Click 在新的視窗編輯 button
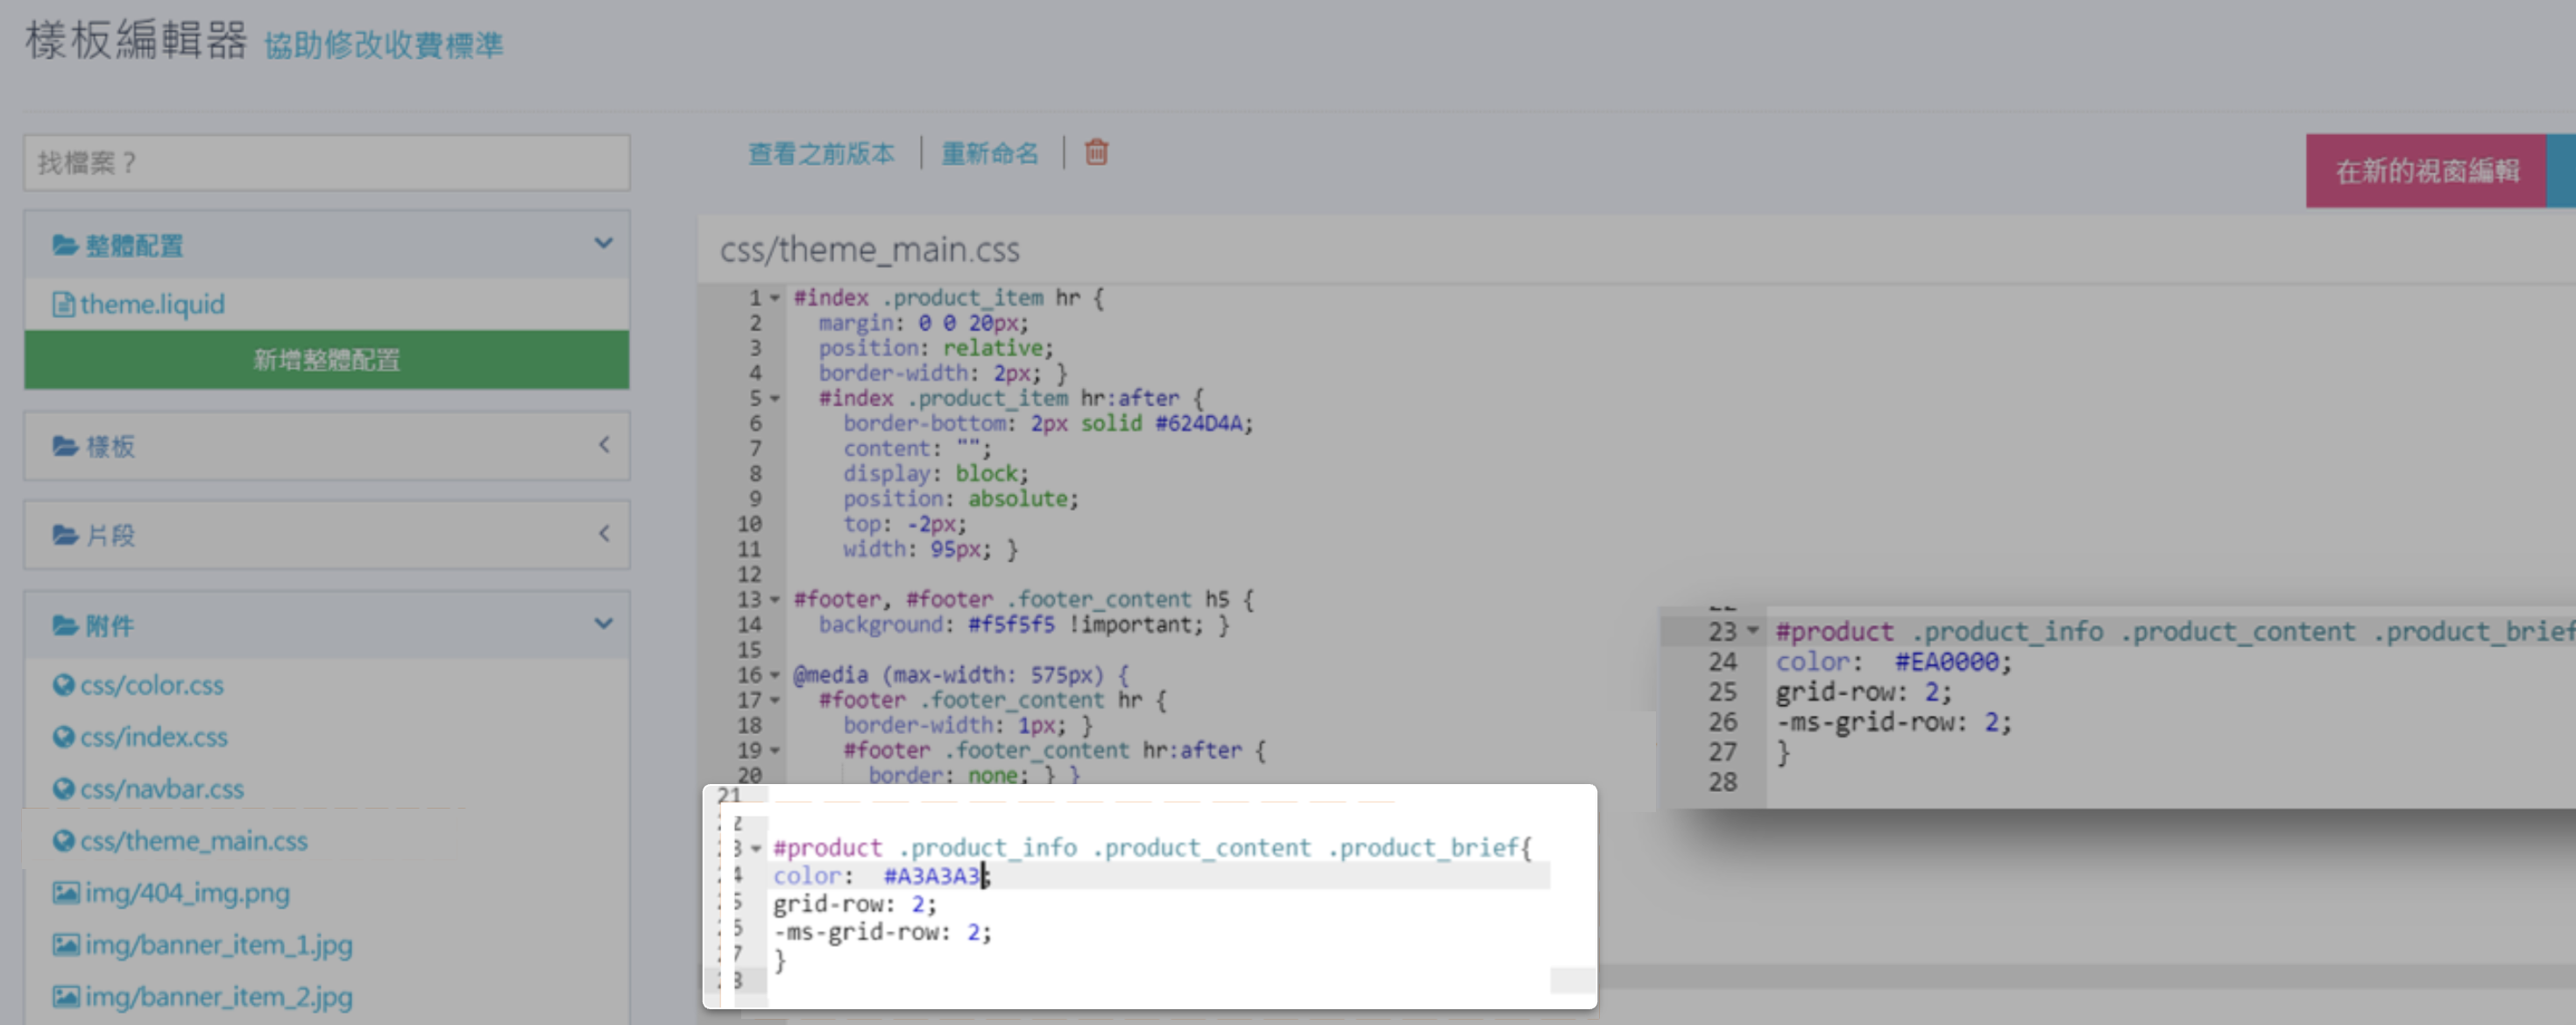Viewport: 2576px width, 1025px height. (2427, 171)
